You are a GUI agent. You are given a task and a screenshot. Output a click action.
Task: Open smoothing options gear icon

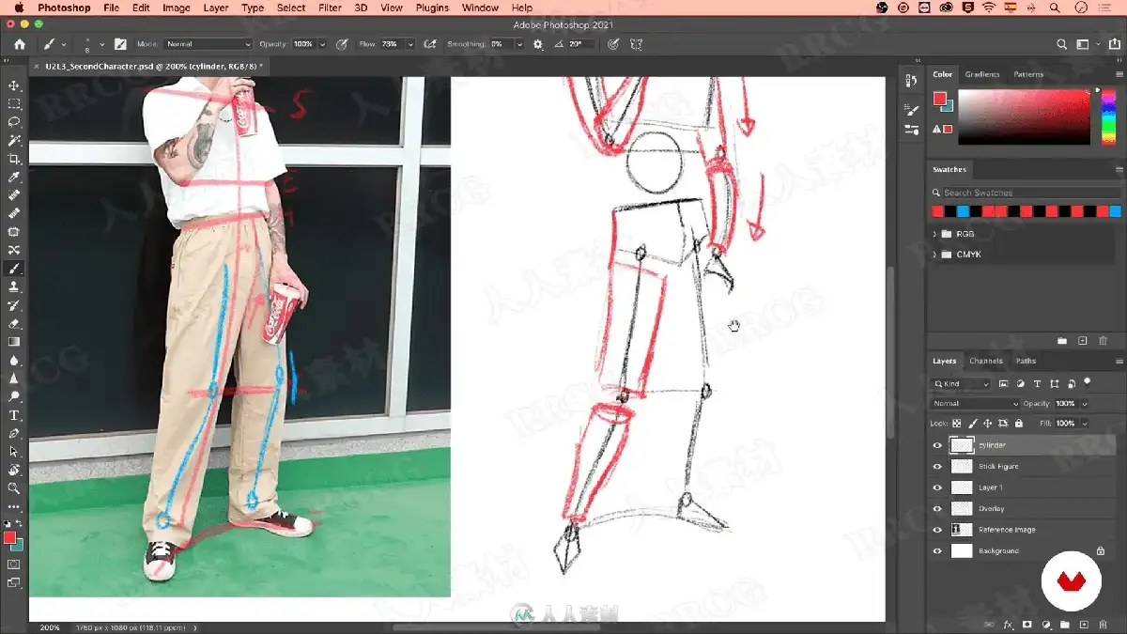537,44
